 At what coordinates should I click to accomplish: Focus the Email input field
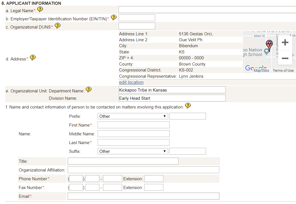tap(143, 196)
